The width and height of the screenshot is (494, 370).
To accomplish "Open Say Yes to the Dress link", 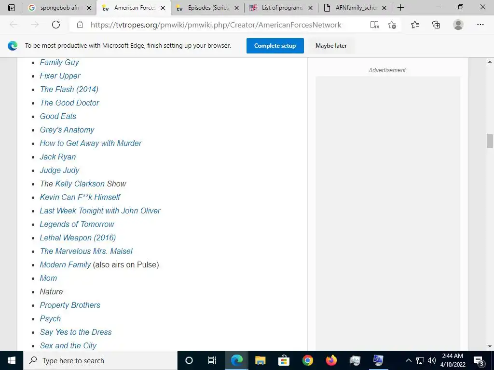I will tap(76, 332).
